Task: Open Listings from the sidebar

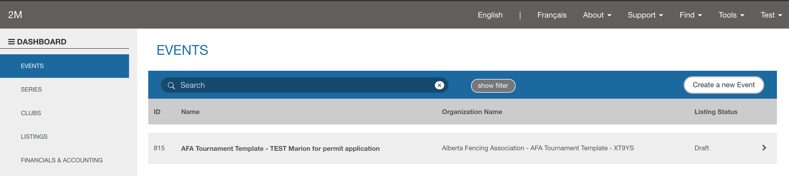Action: point(34,137)
